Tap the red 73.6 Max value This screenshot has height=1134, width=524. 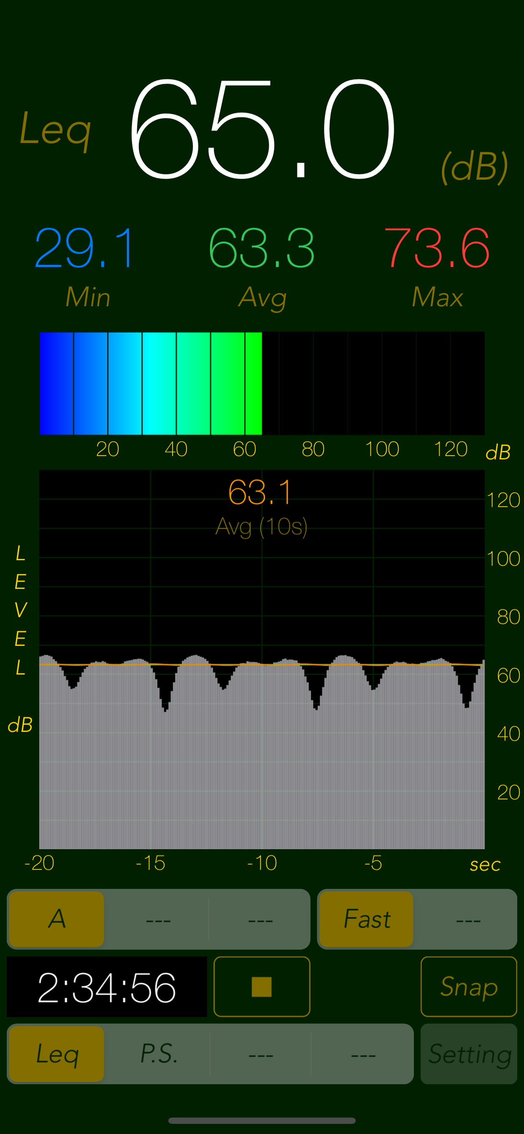pos(437,249)
